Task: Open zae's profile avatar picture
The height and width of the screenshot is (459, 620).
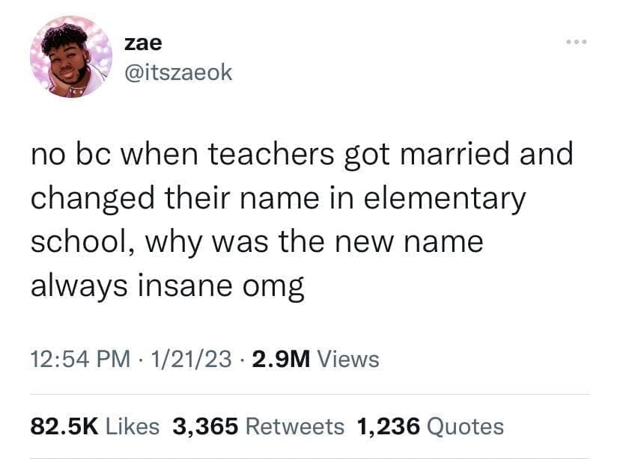Action: 71,57
